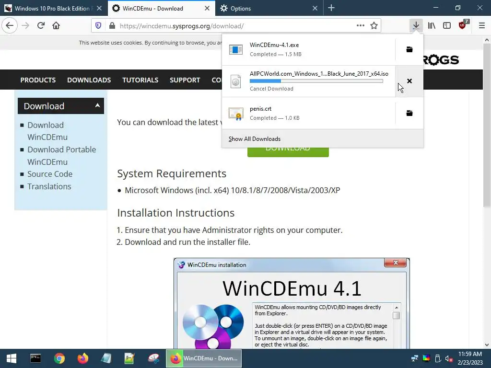491x368 pixels.
Task: Click the ISO file disc icon
Action: (235, 81)
